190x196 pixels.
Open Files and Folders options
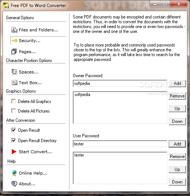(x=38, y=30)
